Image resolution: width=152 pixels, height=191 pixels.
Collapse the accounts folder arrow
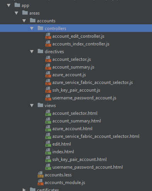click(x=24, y=21)
